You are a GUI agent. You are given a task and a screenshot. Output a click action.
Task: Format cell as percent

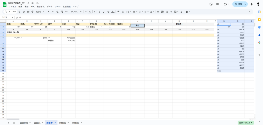[53, 12]
